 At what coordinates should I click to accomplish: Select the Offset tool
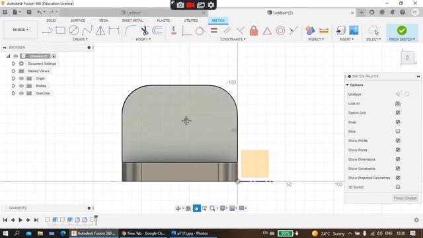[x=157, y=30]
